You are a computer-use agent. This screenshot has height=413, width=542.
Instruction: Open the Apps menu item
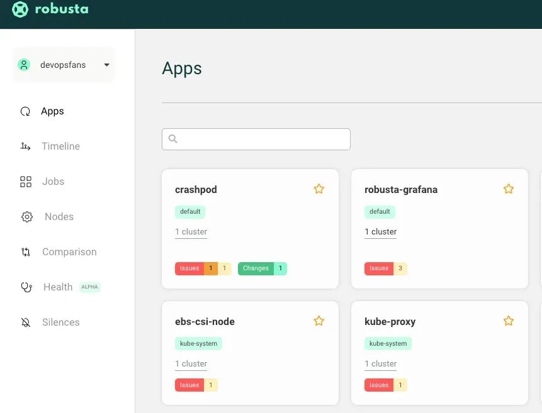click(52, 111)
